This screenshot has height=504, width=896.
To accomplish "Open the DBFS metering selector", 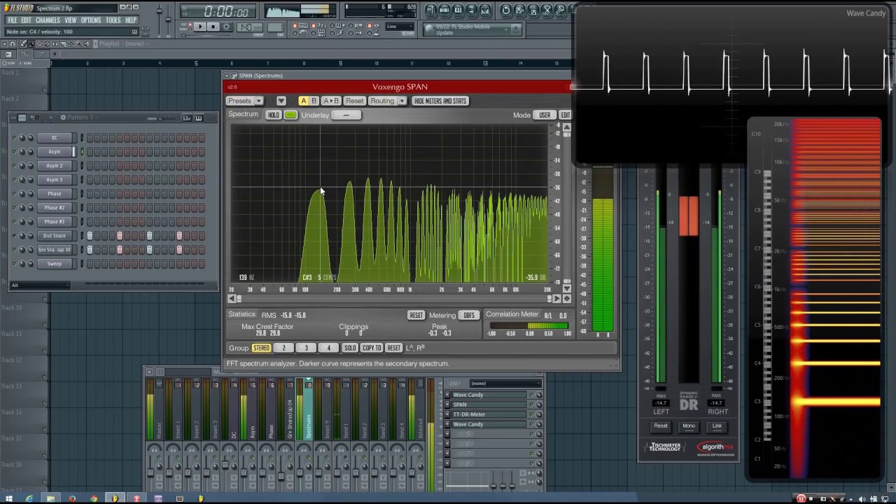I will 469,315.
